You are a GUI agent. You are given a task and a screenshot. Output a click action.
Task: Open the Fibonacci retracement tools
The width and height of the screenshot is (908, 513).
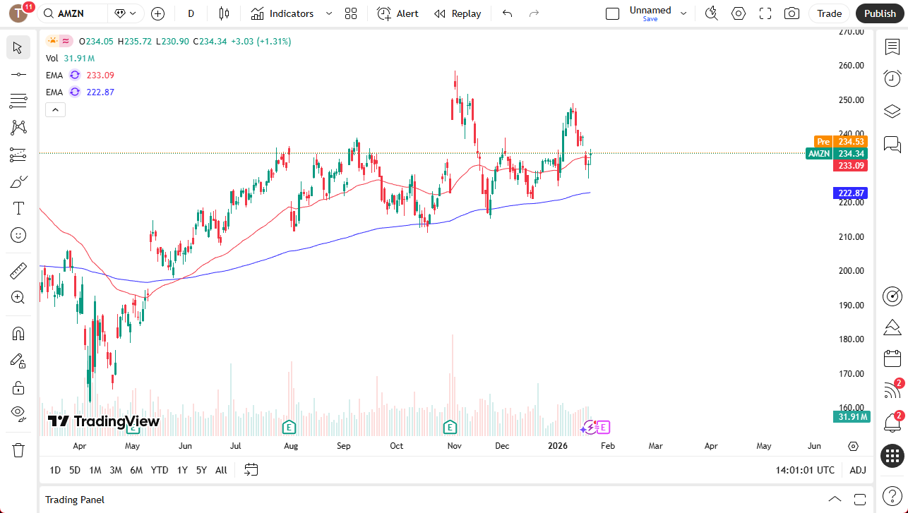click(x=18, y=101)
